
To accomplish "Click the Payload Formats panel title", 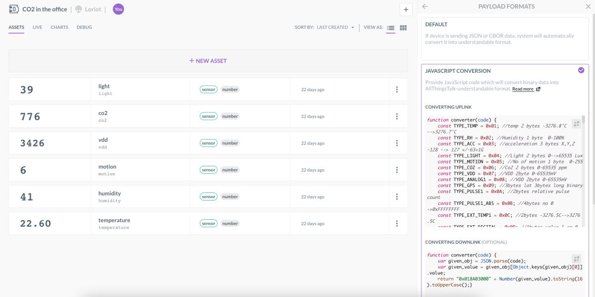I will pos(506,6).
